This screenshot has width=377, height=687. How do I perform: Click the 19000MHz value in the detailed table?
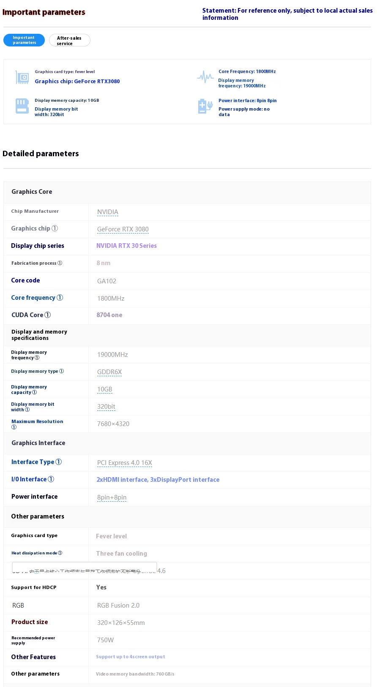click(x=112, y=355)
